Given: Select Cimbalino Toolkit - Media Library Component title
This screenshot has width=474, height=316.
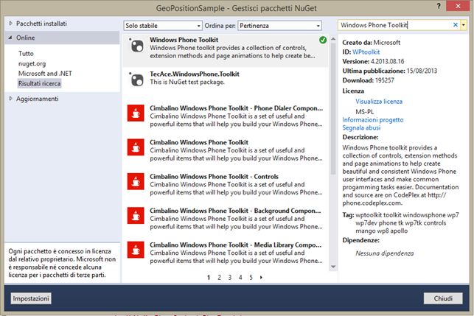Looking at the screenshot, I should click(x=235, y=245).
